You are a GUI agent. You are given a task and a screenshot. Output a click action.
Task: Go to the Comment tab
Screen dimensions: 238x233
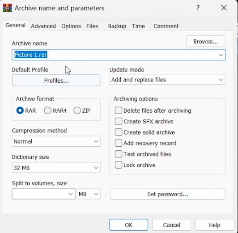coord(166,26)
